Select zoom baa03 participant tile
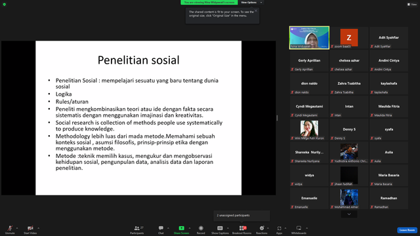Viewport: 420px width, 236px height. [349, 37]
